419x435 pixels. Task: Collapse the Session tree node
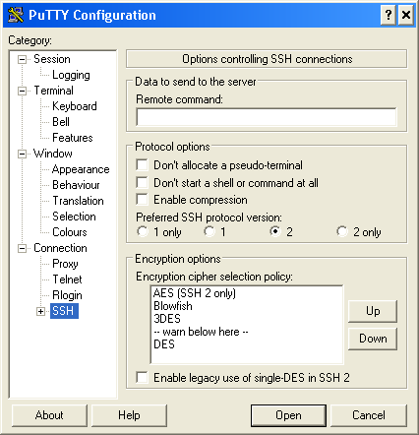click(x=22, y=59)
